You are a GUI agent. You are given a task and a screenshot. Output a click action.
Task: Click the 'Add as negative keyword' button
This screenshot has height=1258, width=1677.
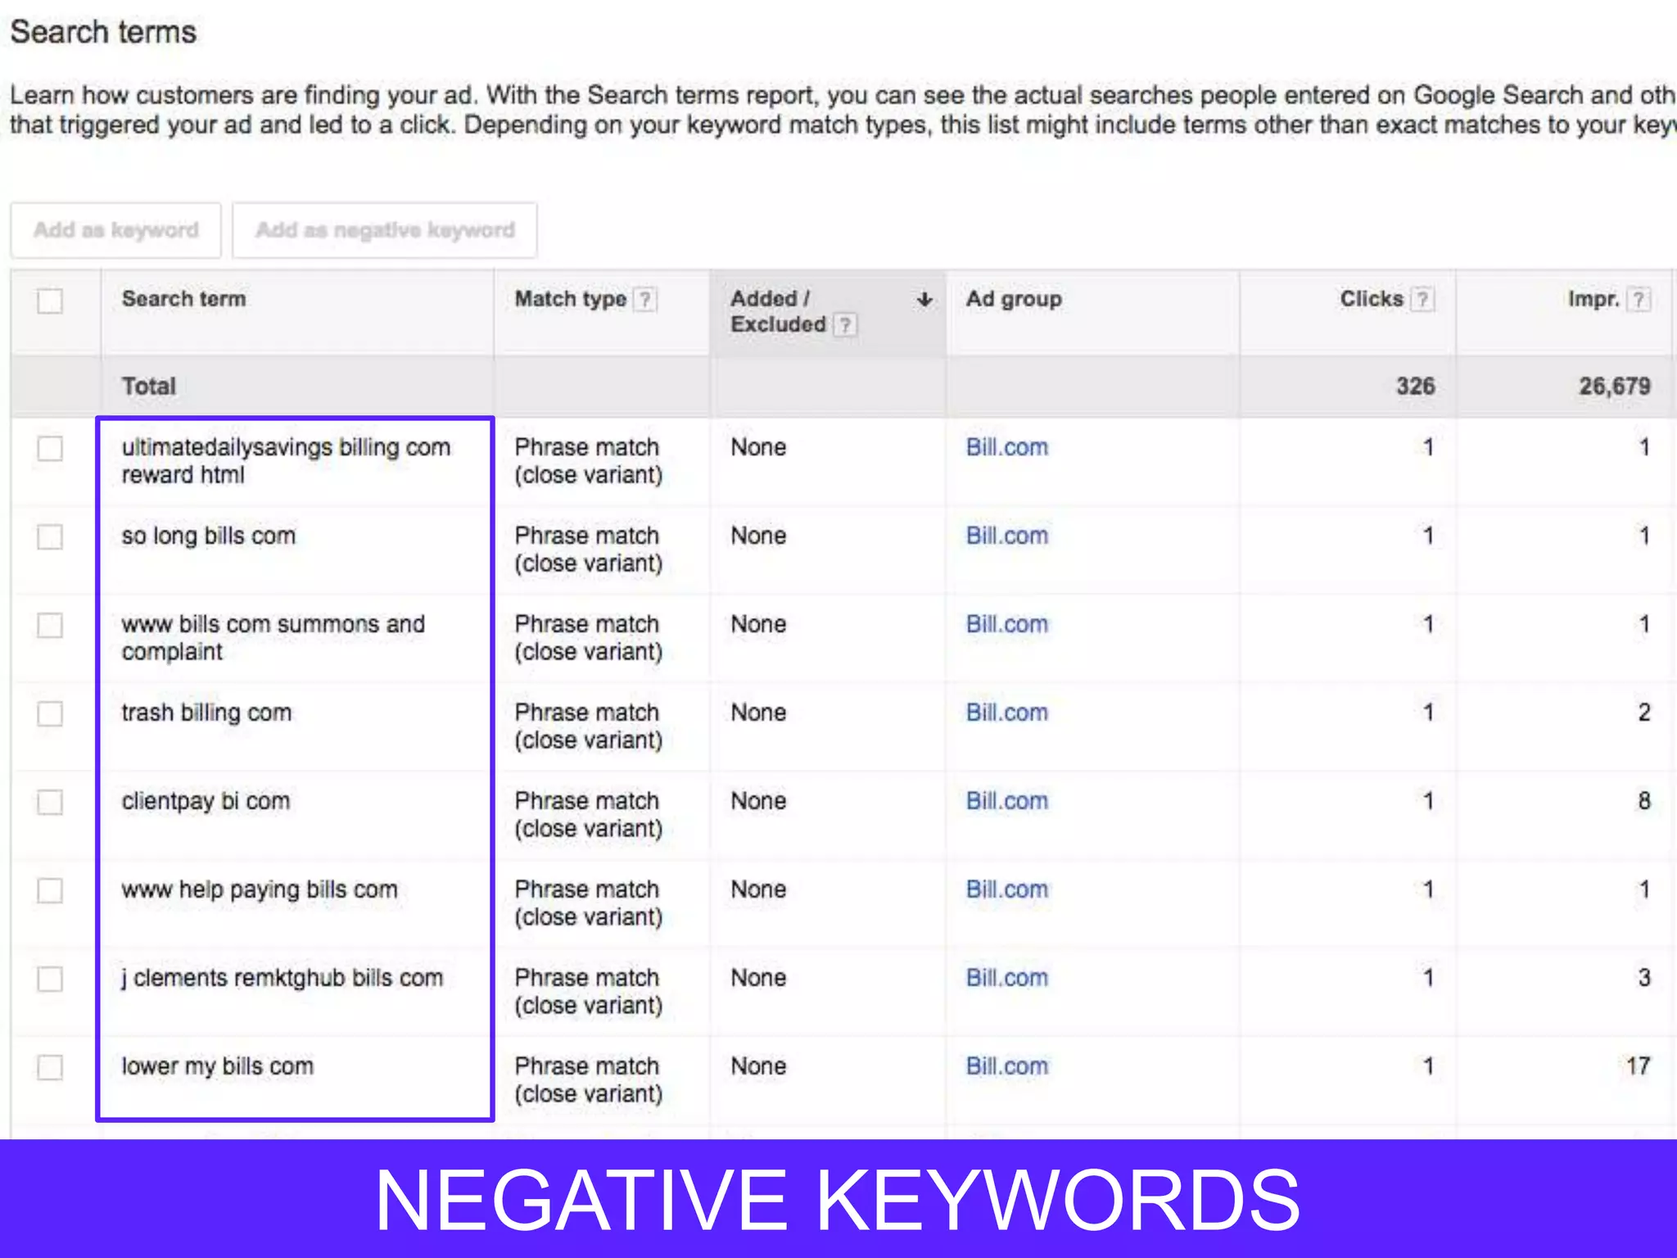tap(385, 230)
